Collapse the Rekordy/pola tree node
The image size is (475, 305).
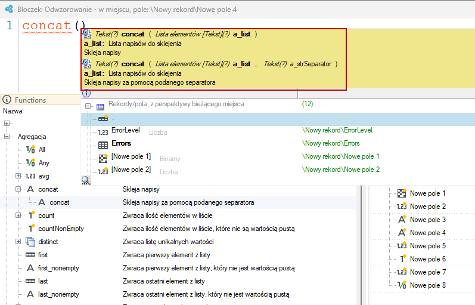88,106
